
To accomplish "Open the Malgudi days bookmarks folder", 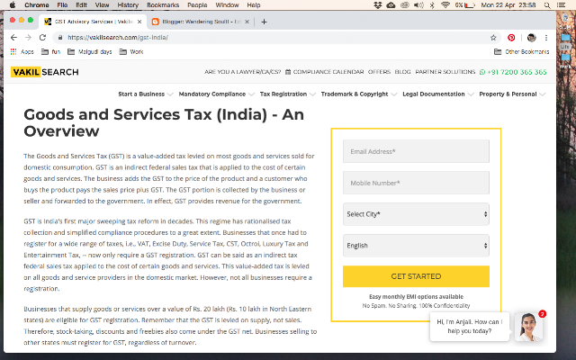I will pos(90,52).
